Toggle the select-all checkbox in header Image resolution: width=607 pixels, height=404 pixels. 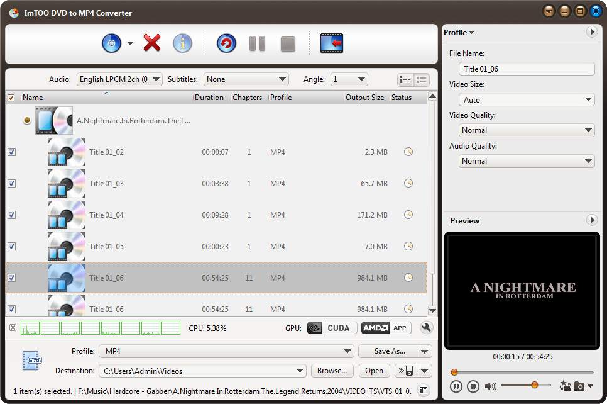pos(11,98)
